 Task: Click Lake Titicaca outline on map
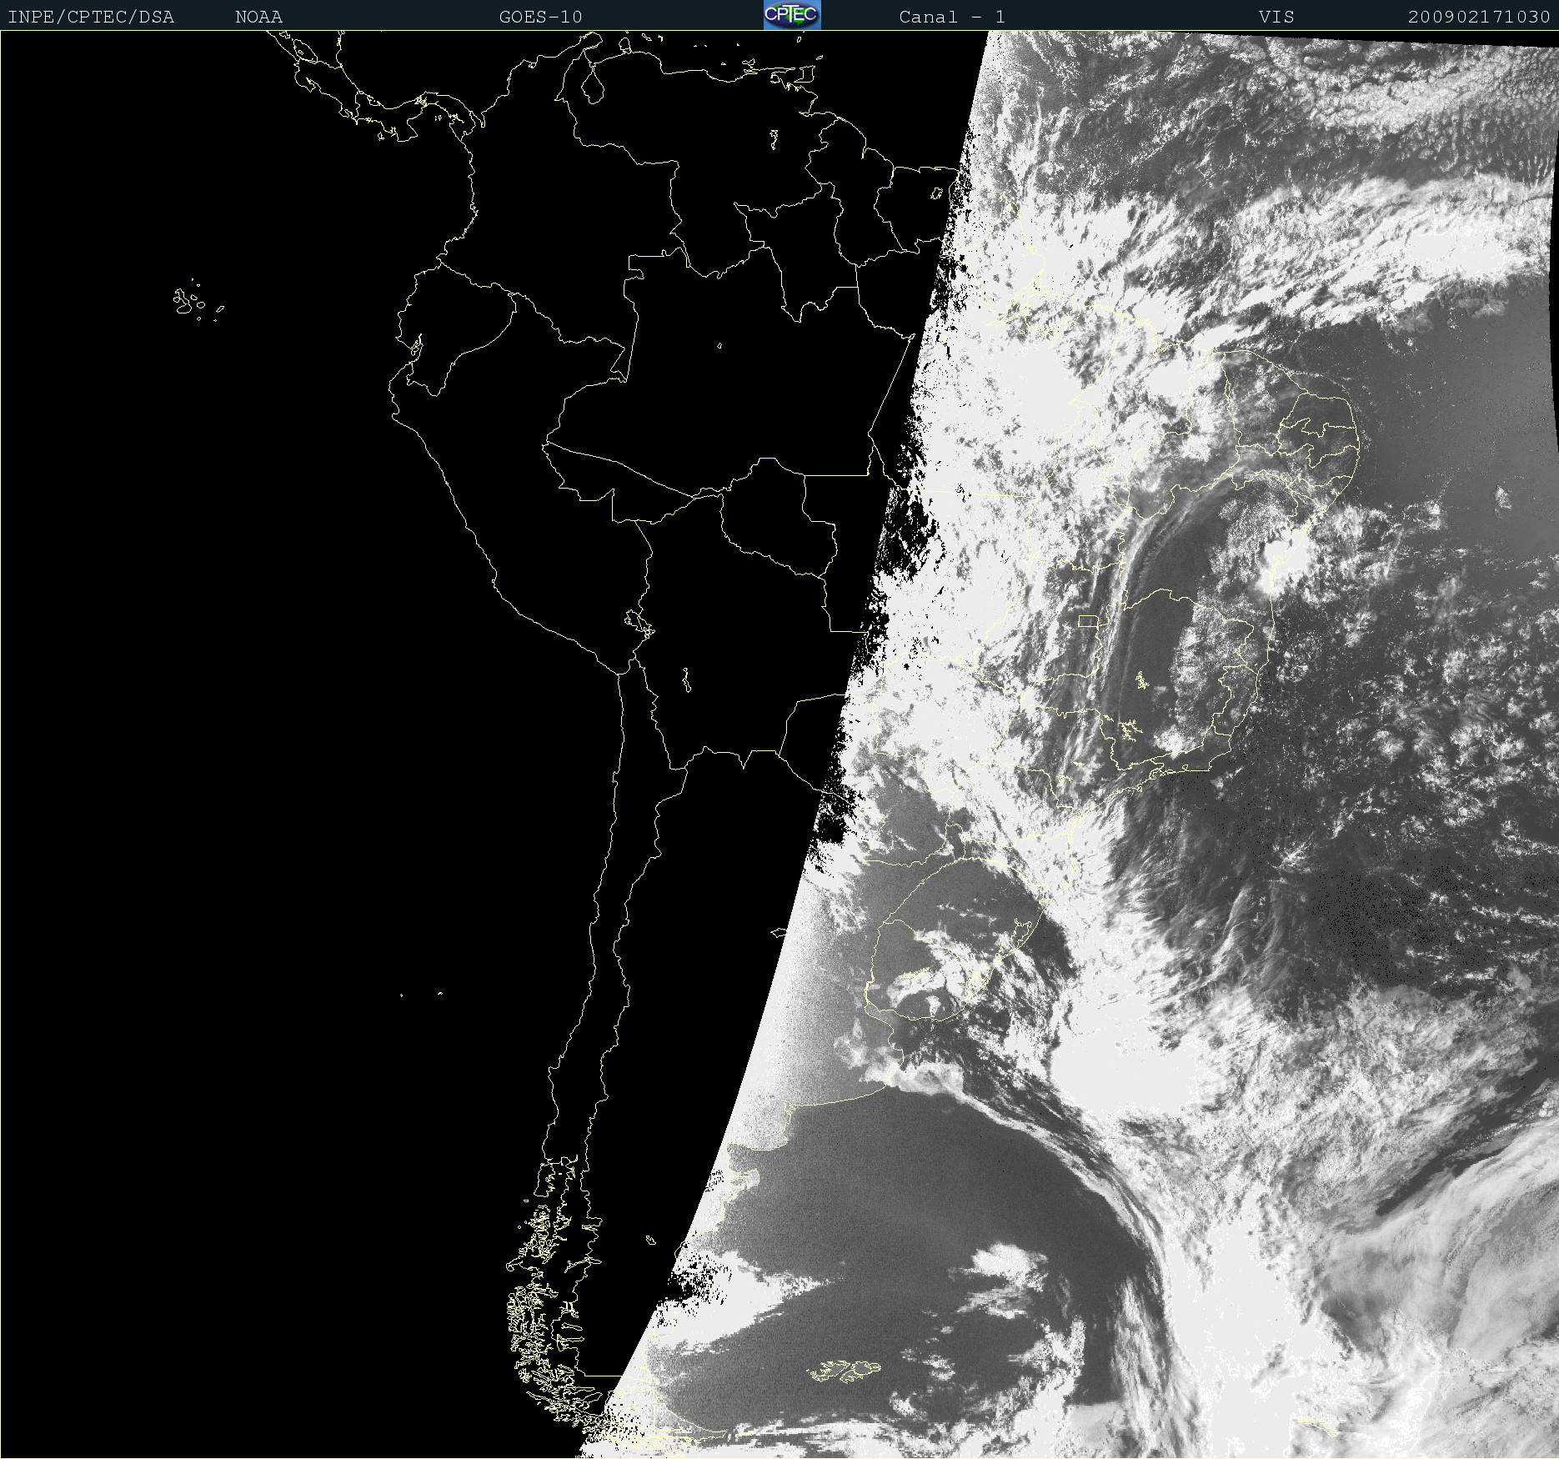click(x=639, y=623)
